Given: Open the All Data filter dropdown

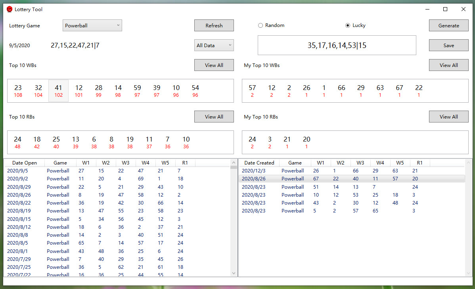Looking at the screenshot, I should [214, 45].
